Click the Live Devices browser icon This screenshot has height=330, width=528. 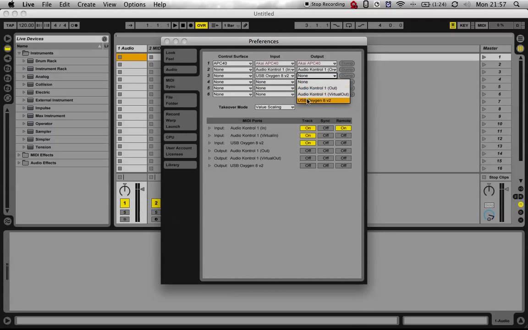click(x=7, y=49)
